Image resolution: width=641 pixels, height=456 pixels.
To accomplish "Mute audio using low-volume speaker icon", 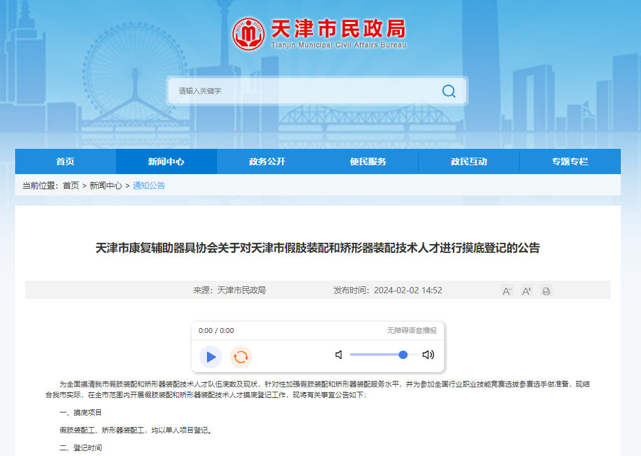I will [x=339, y=354].
